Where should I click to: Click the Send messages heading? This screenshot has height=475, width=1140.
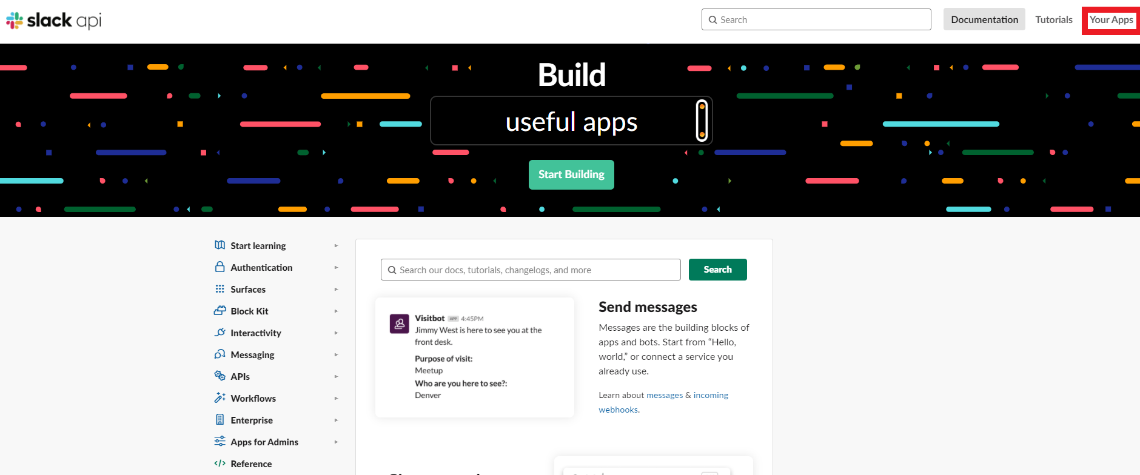(648, 307)
